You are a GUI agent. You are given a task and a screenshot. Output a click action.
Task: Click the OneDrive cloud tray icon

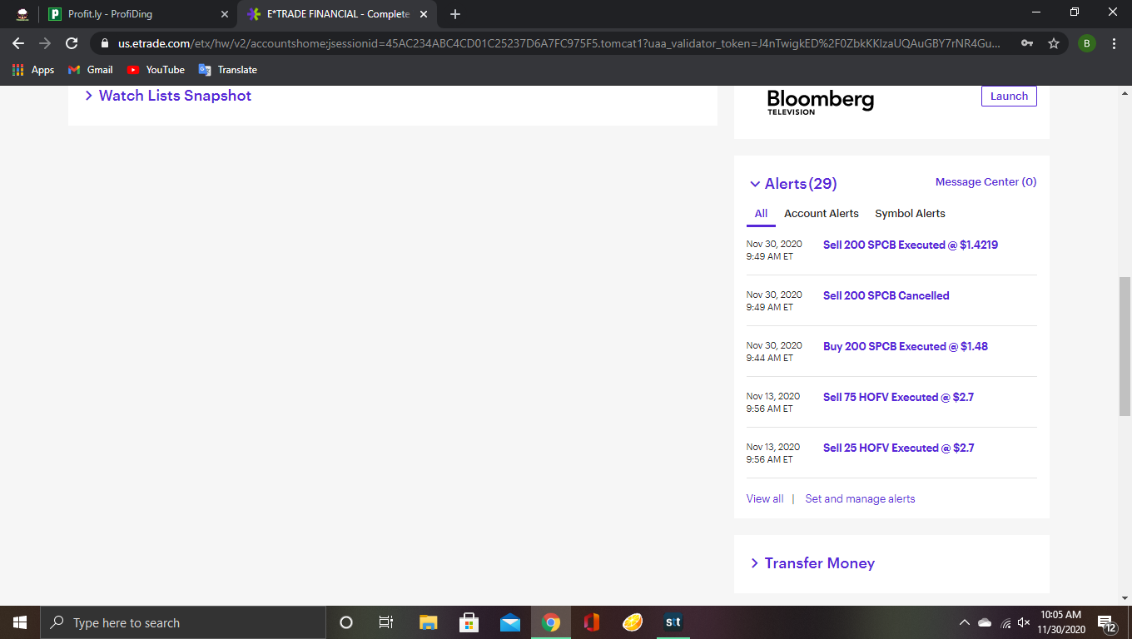[x=985, y=622]
